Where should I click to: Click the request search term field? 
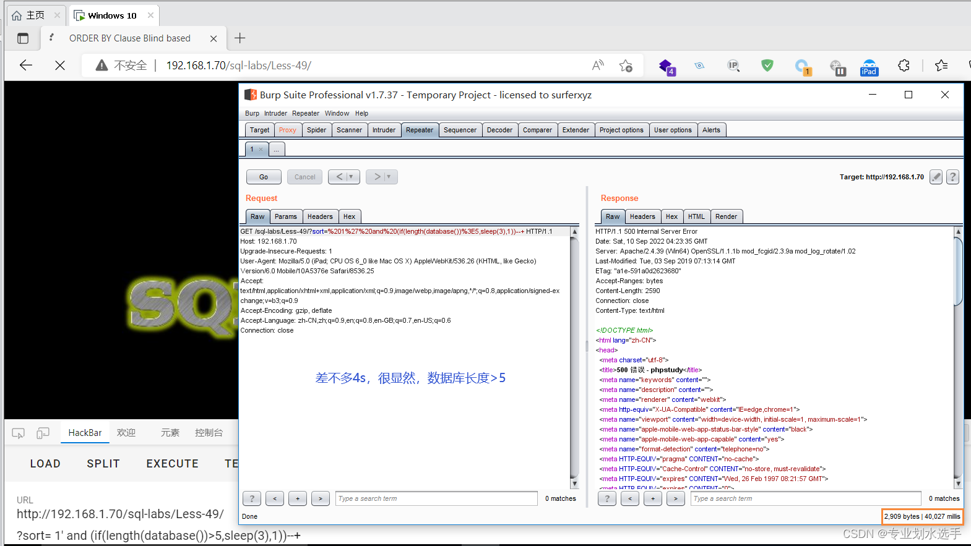click(436, 498)
